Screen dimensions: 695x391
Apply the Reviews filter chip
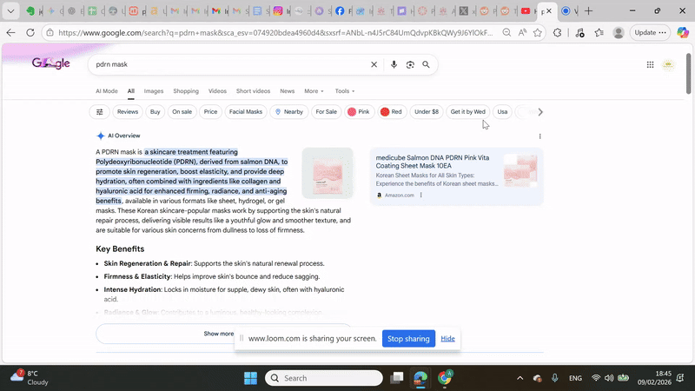(x=128, y=112)
